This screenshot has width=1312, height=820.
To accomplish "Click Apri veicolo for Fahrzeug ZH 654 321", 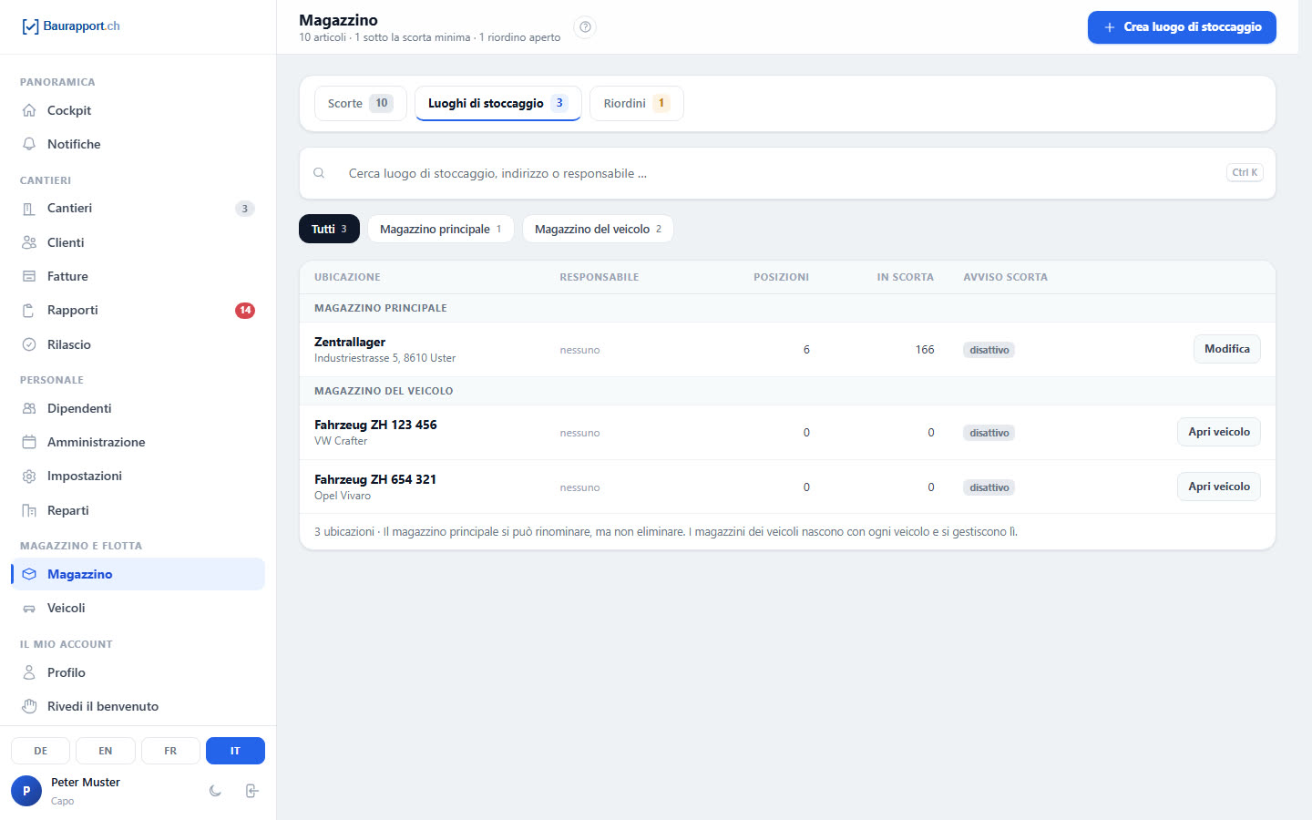I will (x=1218, y=487).
